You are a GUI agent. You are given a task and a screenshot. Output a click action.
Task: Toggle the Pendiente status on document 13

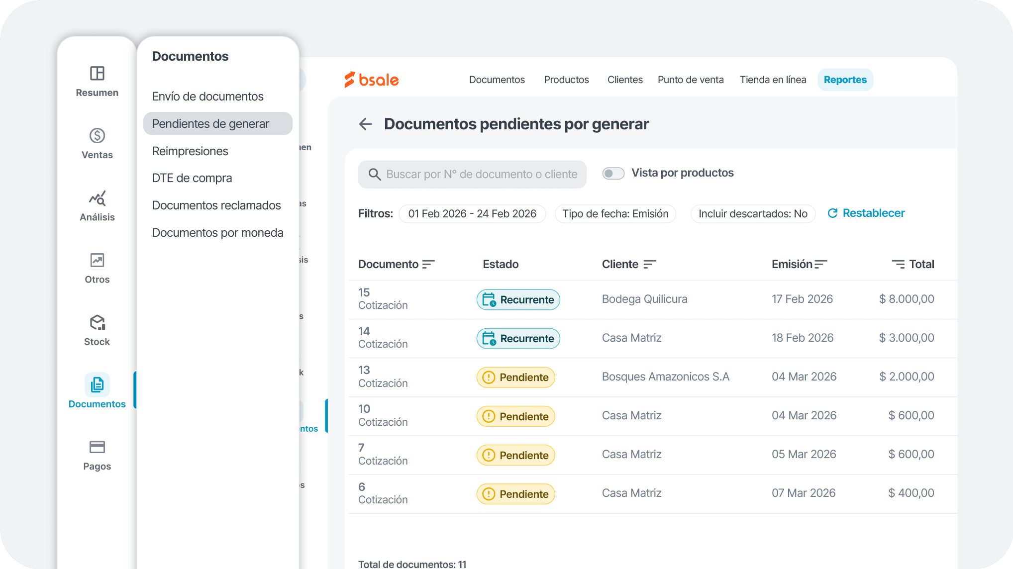pos(515,377)
